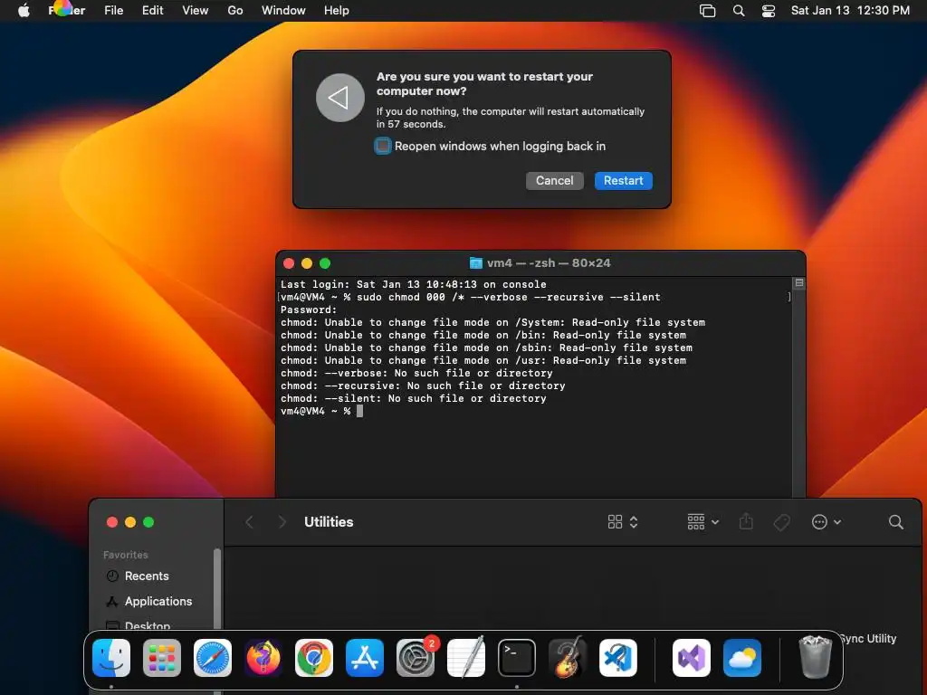This screenshot has height=695, width=927.
Task: Open Launchpad in the Dock
Action: coord(162,658)
